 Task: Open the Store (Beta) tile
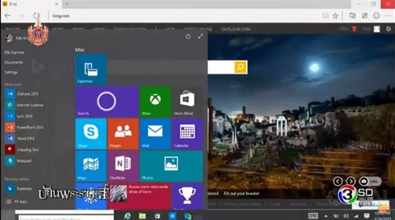click(x=187, y=101)
